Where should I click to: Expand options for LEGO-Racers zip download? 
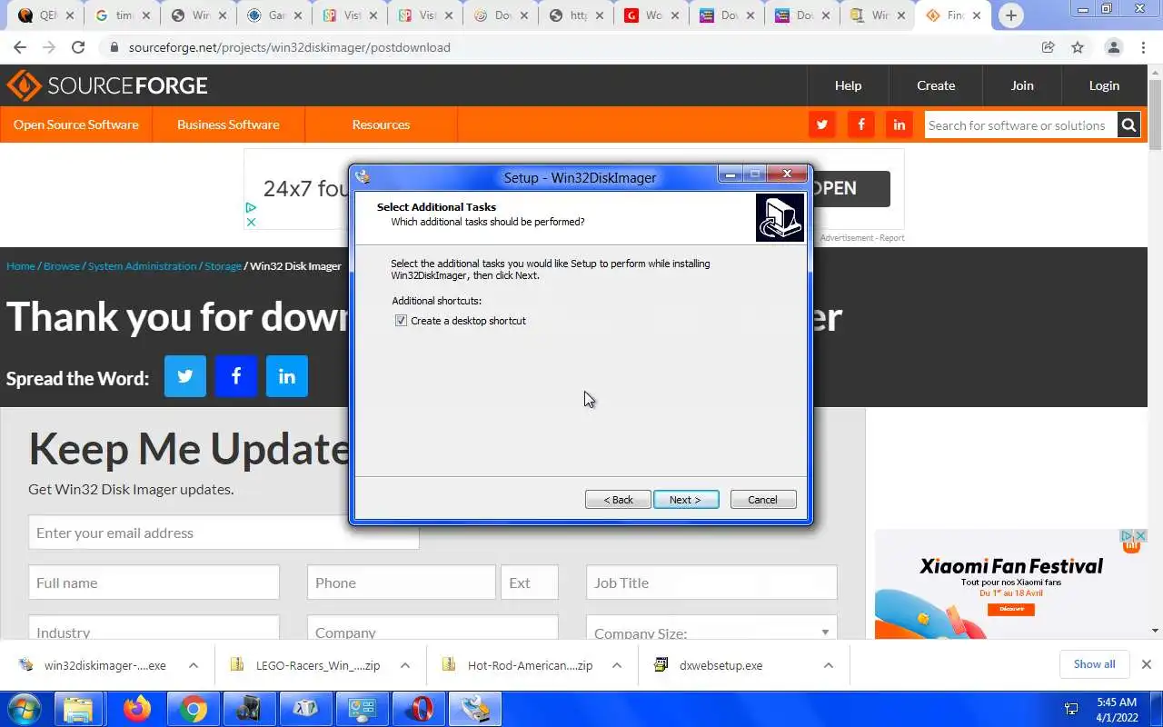(x=405, y=665)
